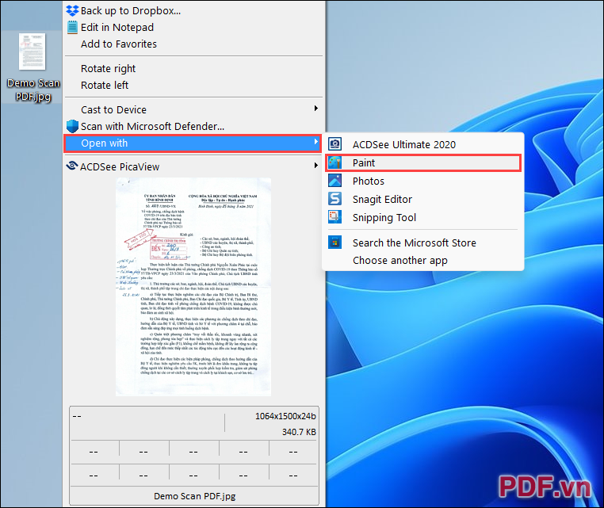Screen dimensions: 604x508
Task: Click the Photos app icon
Action: 334,181
